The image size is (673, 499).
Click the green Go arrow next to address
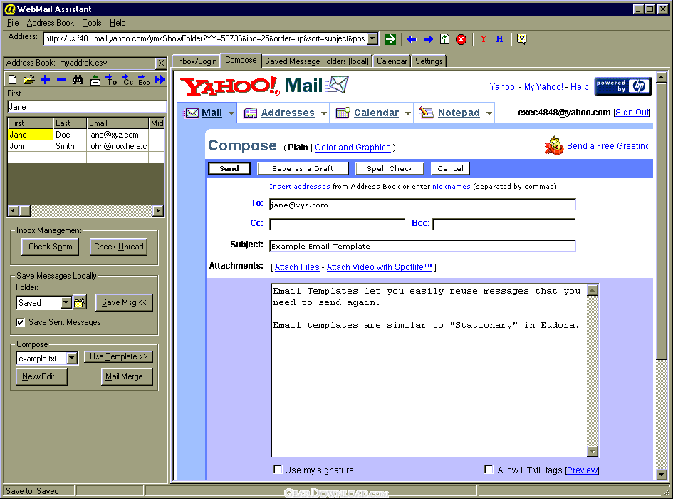pyautogui.click(x=390, y=39)
